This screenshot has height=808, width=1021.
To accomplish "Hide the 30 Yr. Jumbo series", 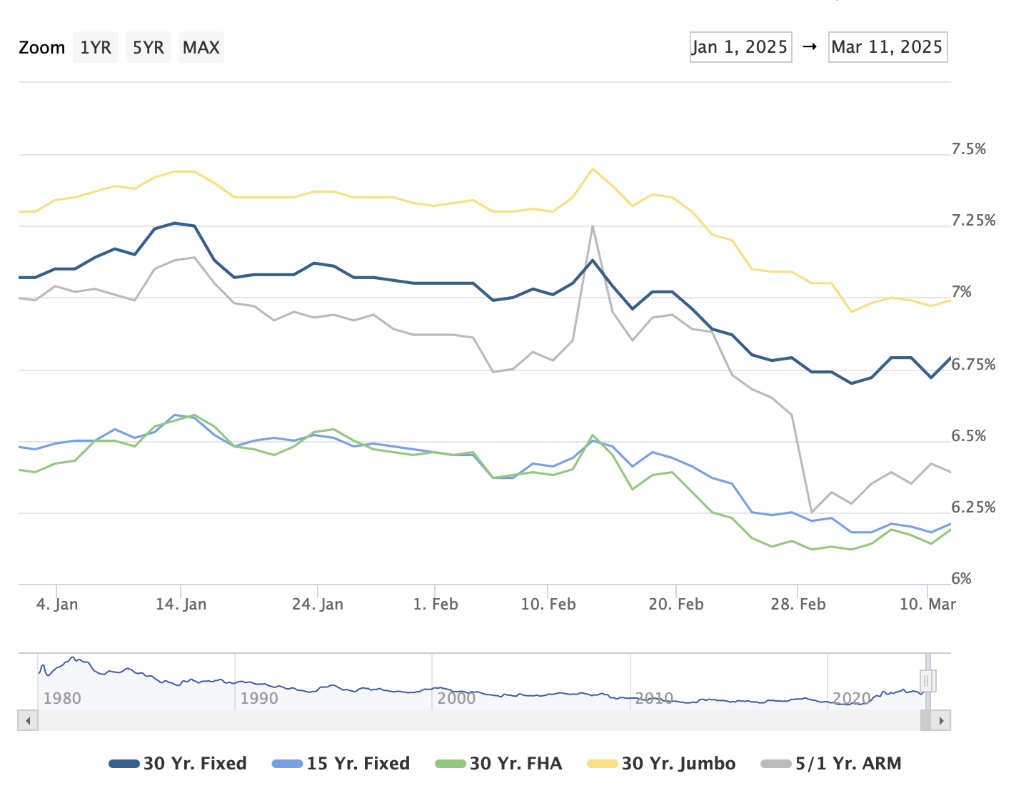I will [661, 764].
